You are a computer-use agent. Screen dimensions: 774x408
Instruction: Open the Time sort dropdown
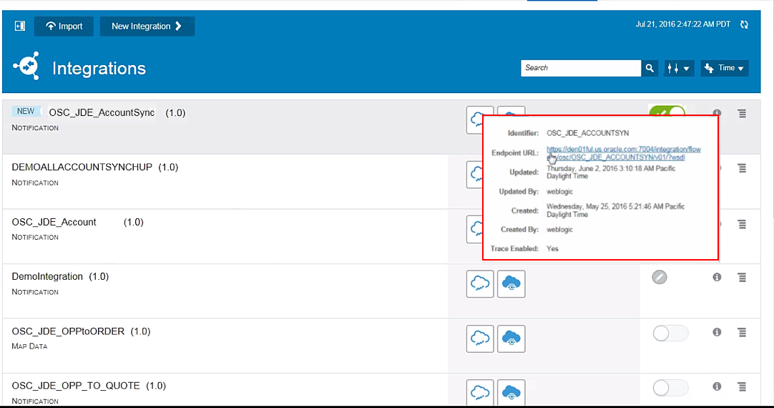tap(724, 68)
